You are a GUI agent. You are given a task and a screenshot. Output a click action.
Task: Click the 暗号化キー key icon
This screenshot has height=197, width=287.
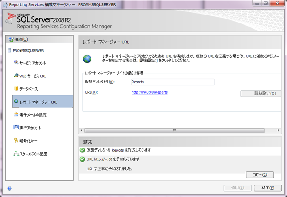(16, 140)
